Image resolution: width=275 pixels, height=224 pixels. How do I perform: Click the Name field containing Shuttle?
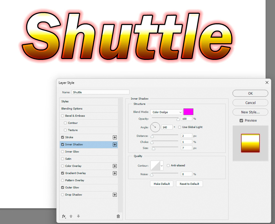[100, 92]
